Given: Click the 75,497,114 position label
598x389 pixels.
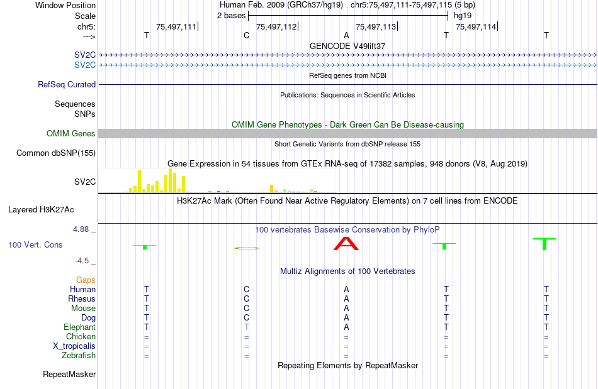Looking at the screenshot, I should point(476,26).
